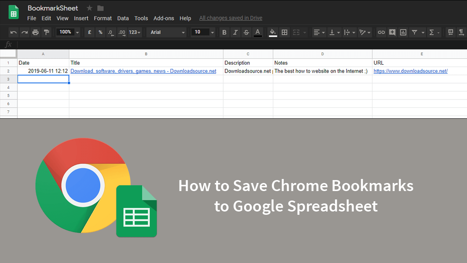
Task: Star the BookmarkSheet document
Action: pos(89,8)
